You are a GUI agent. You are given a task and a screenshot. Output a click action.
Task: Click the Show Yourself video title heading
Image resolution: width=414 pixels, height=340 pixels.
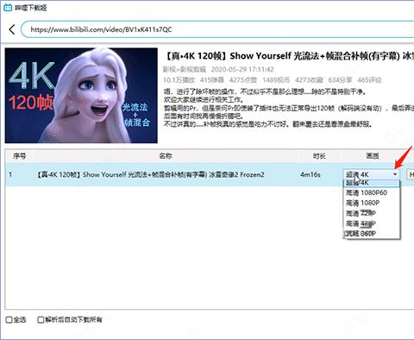click(x=288, y=55)
